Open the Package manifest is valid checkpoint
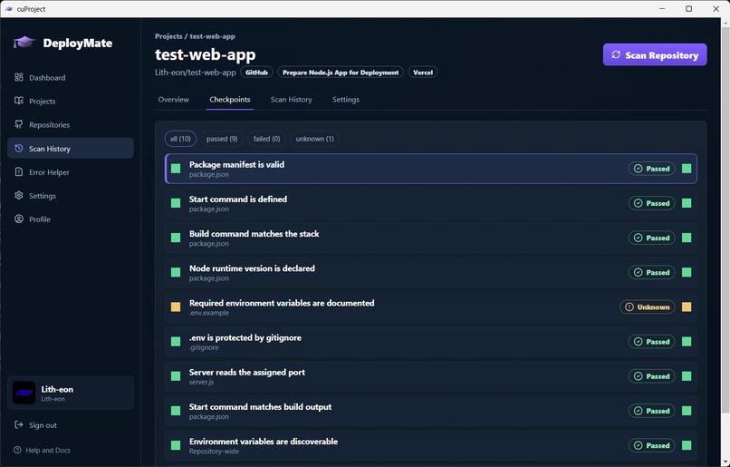 (x=430, y=169)
